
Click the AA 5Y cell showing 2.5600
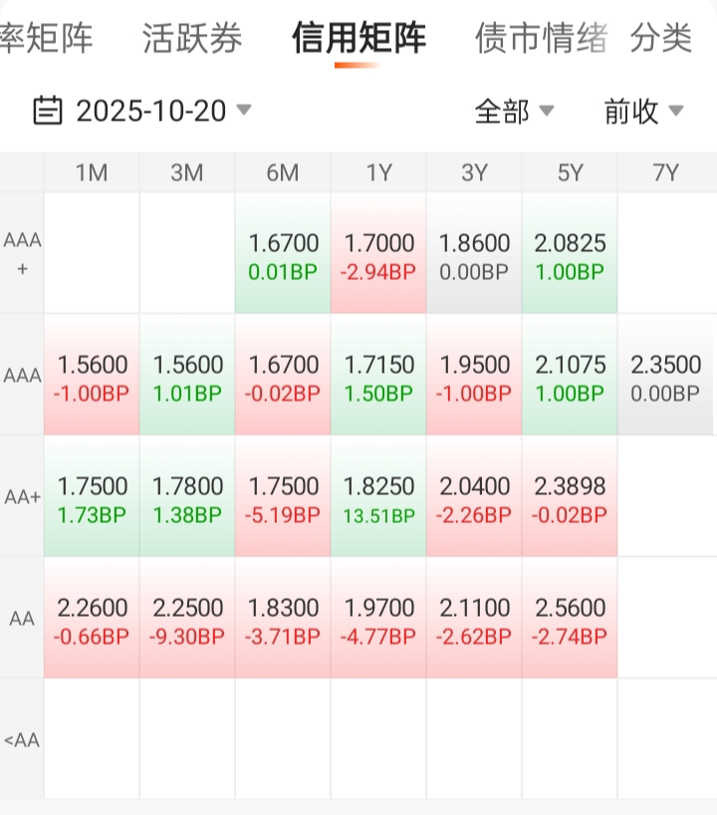(570, 620)
